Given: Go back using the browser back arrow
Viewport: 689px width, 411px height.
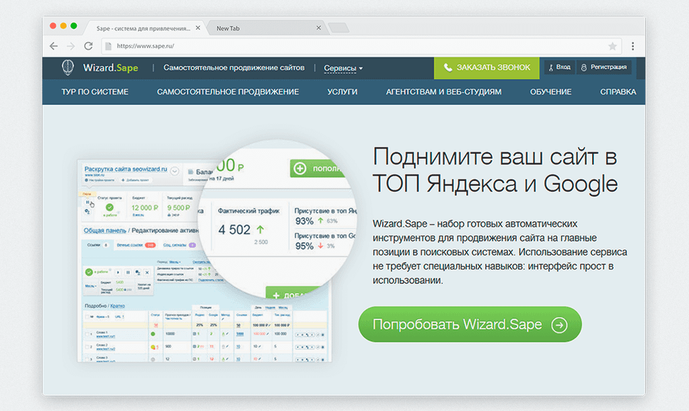Looking at the screenshot, I should (x=54, y=46).
